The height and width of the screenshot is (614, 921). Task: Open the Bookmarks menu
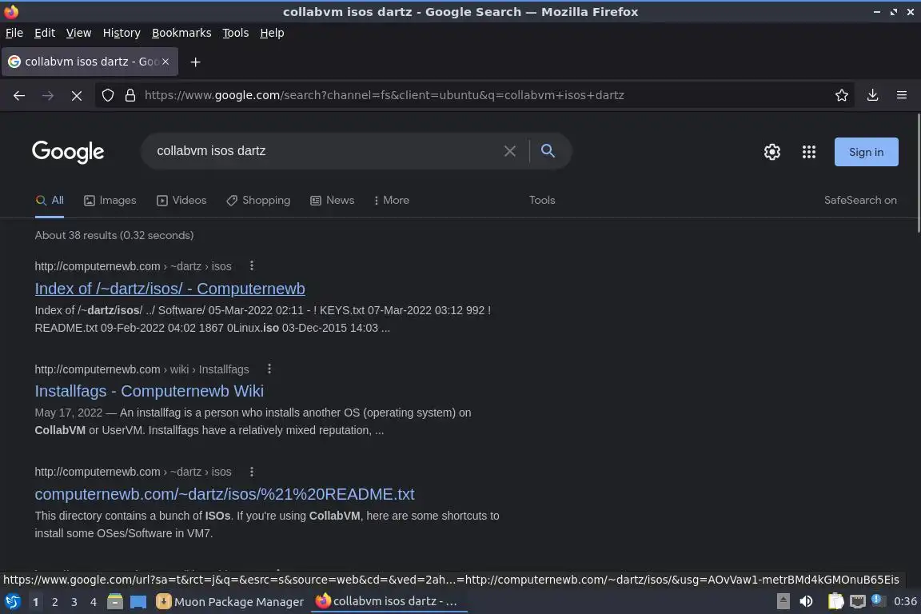[181, 33]
